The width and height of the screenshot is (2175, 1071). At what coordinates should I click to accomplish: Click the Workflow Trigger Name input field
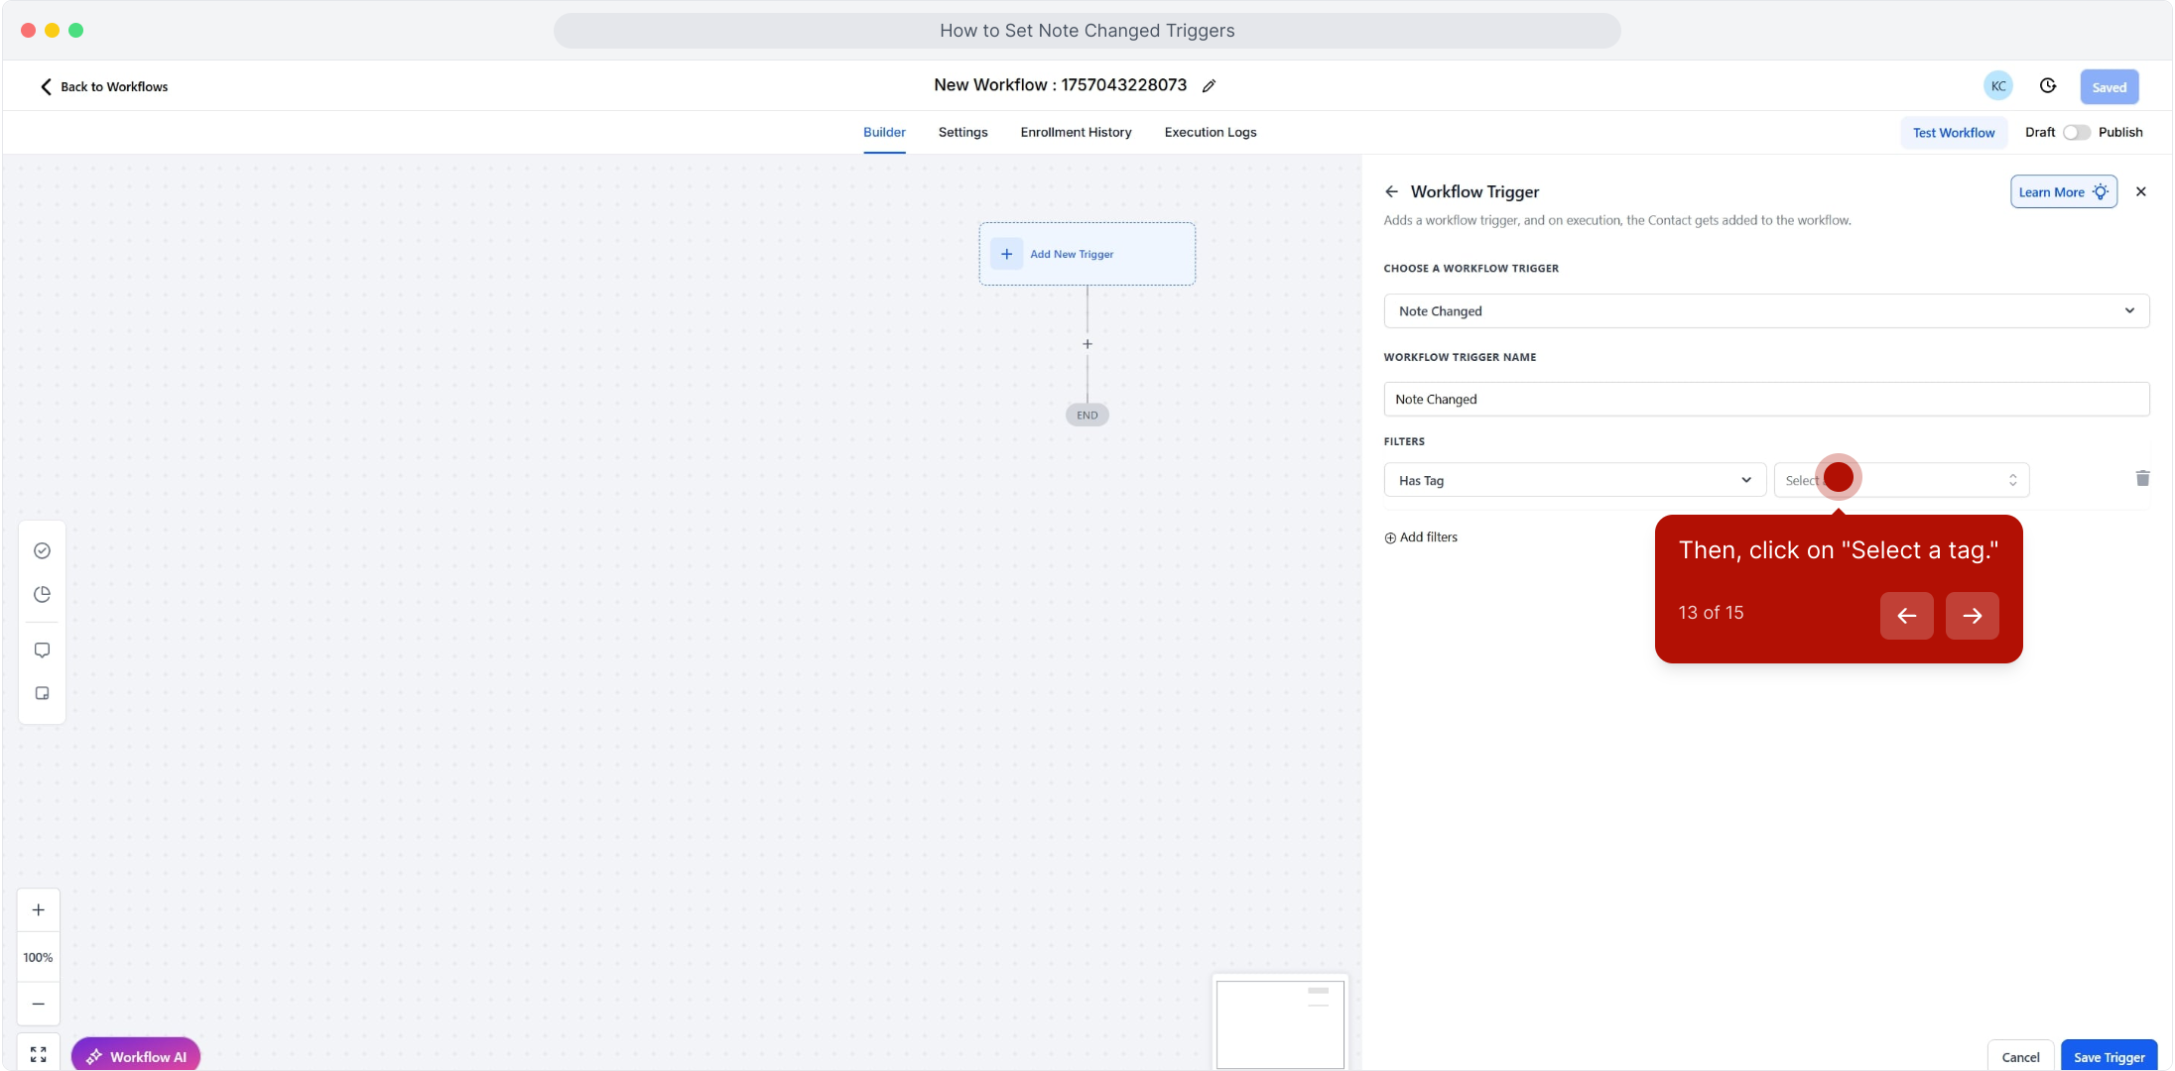pyautogui.click(x=1766, y=400)
